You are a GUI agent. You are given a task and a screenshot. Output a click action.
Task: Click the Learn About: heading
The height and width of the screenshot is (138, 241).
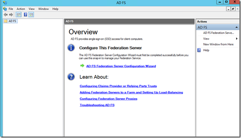(94, 77)
